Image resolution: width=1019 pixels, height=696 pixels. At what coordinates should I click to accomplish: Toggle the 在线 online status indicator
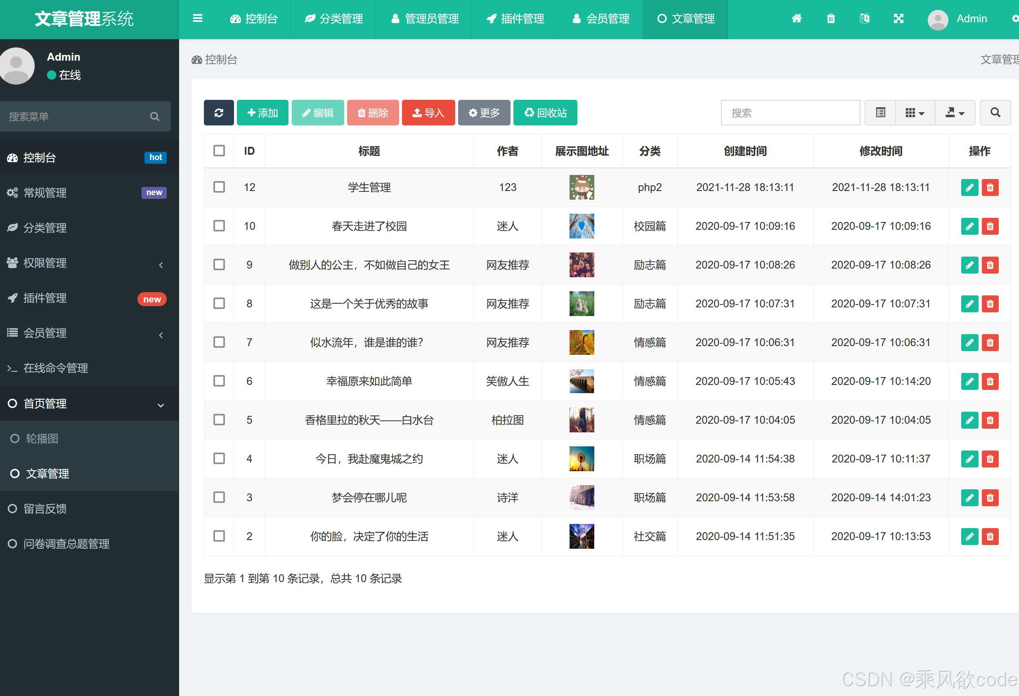click(x=64, y=75)
